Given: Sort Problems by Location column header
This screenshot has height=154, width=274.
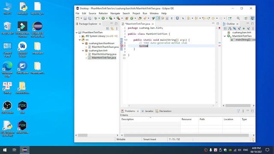Looking at the screenshot, I should click(x=231, y=119).
